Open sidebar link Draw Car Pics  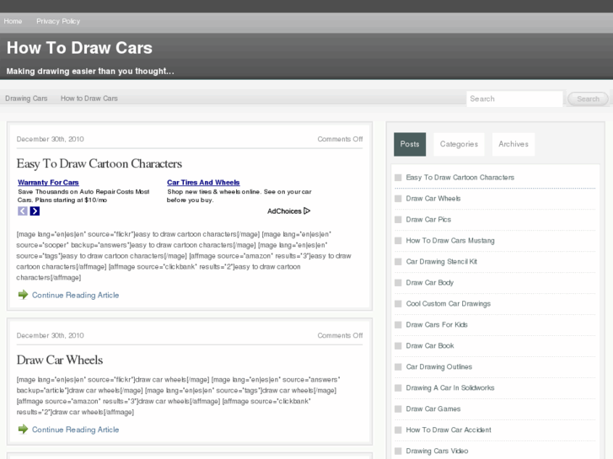[x=428, y=220]
